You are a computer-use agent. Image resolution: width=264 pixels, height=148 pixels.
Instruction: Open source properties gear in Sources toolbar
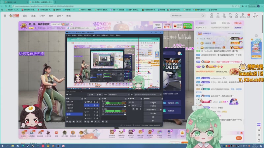(92, 122)
